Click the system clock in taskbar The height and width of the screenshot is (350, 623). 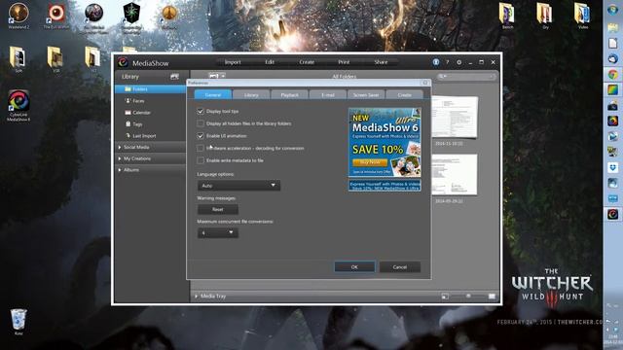pos(614,339)
